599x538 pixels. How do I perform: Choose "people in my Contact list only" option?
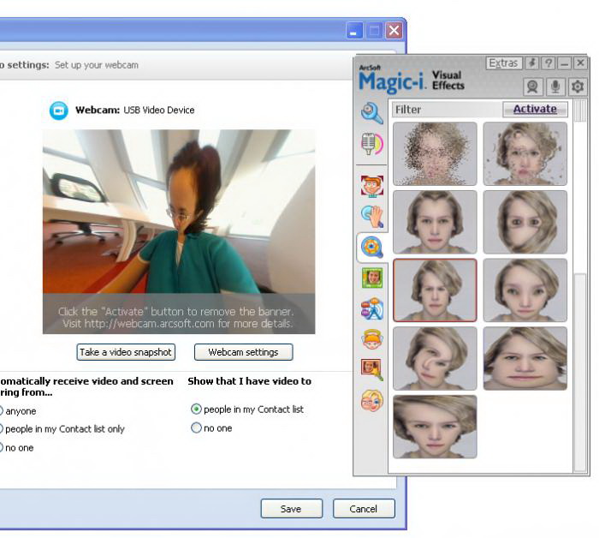(1, 428)
